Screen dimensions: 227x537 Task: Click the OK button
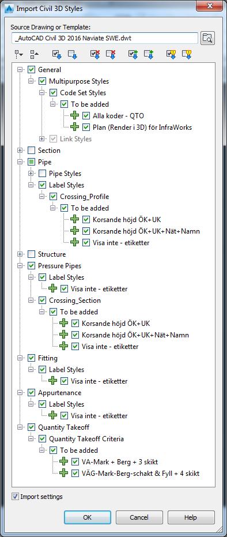[x=88, y=517]
